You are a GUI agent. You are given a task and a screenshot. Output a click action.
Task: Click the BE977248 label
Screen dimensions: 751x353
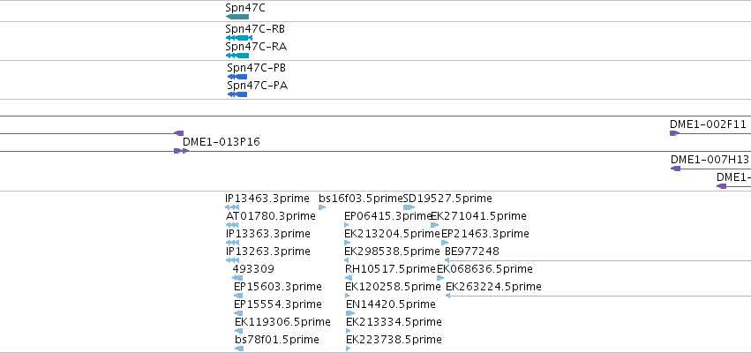(472, 252)
